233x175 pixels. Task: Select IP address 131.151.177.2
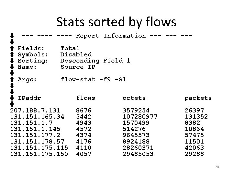[35, 135]
